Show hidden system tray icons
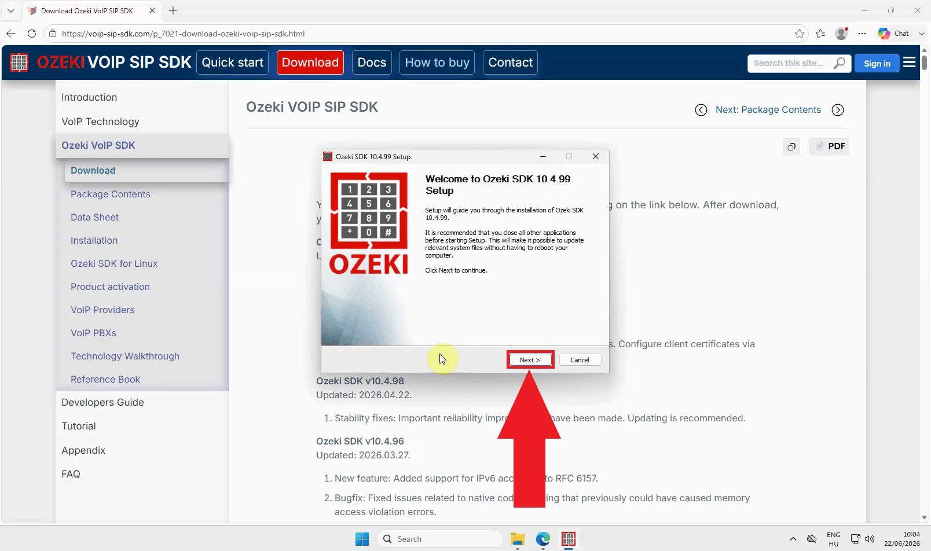This screenshot has height=551, width=931. [x=793, y=539]
